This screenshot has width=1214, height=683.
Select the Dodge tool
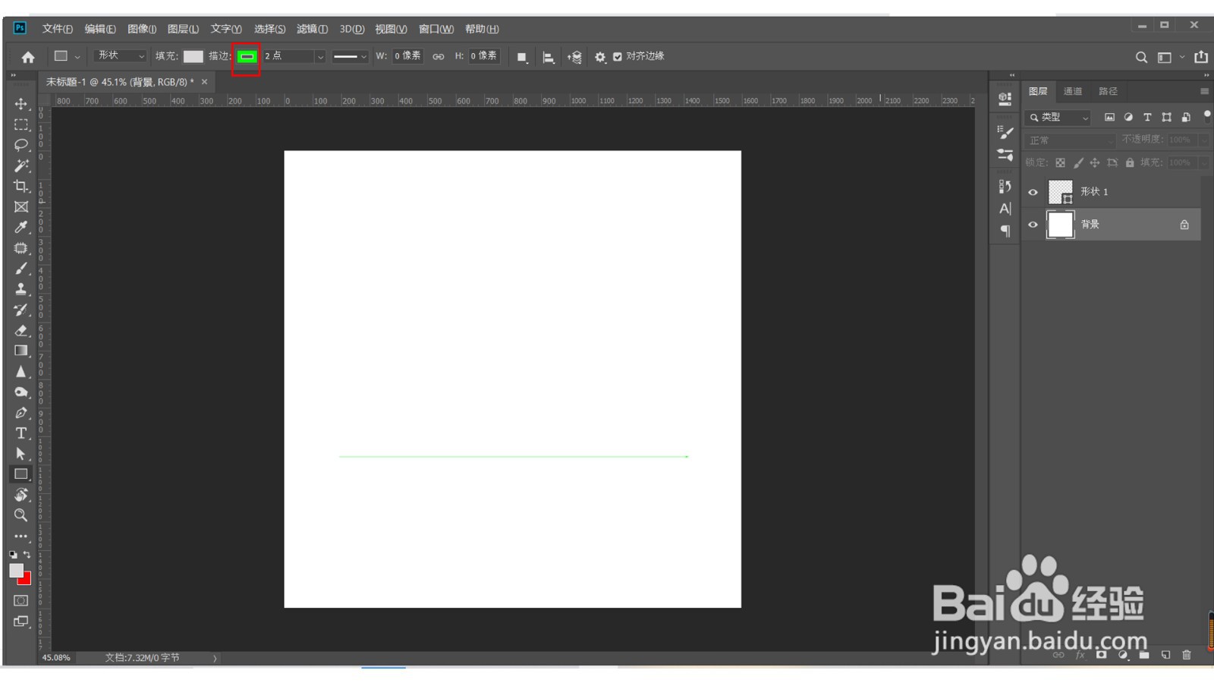(x=21, y=392)
